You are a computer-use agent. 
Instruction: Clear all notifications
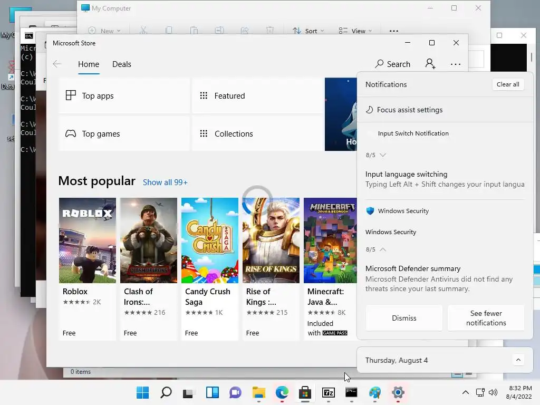[508, 84]
